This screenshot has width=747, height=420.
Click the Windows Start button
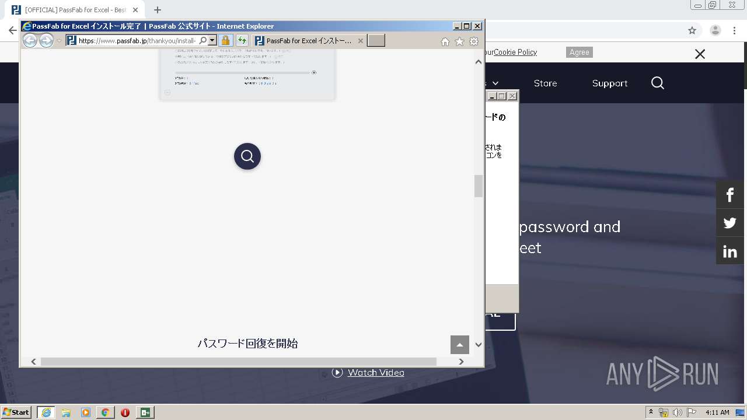pos(16,412)
